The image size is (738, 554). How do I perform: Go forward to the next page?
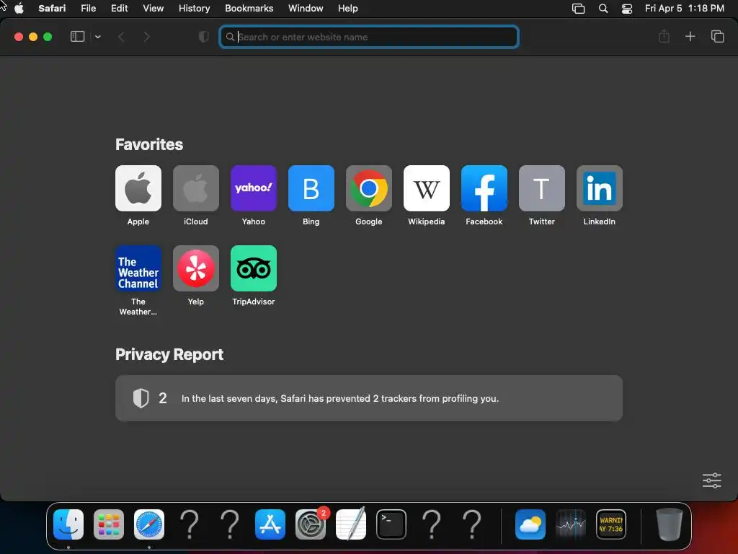[146, 37]
